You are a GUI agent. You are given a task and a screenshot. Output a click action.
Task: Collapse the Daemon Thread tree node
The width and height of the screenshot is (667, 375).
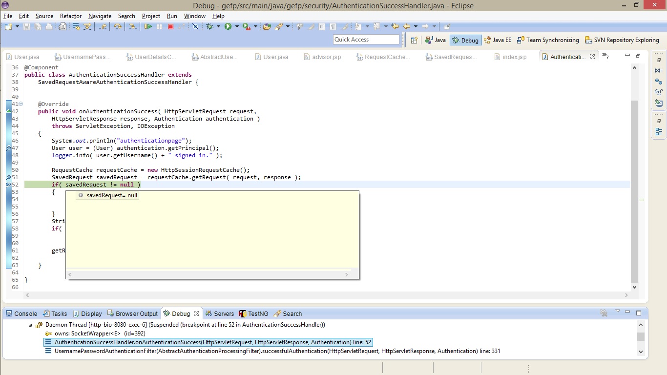31,325
